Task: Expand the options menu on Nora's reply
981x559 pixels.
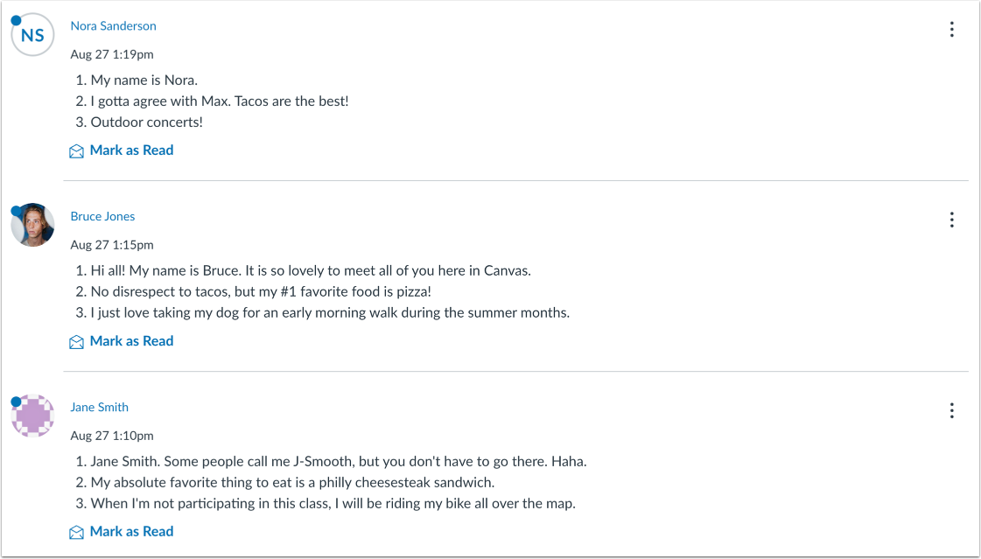Action: point(951,29)
